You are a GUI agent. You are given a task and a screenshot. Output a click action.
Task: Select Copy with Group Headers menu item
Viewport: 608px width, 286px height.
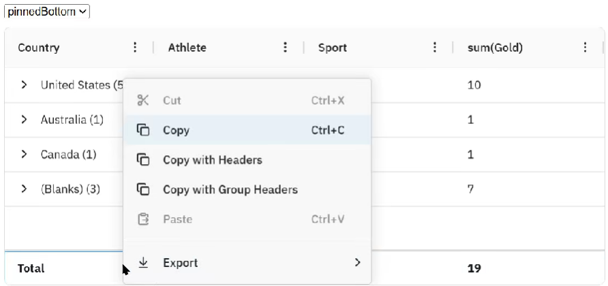point(230,189)
